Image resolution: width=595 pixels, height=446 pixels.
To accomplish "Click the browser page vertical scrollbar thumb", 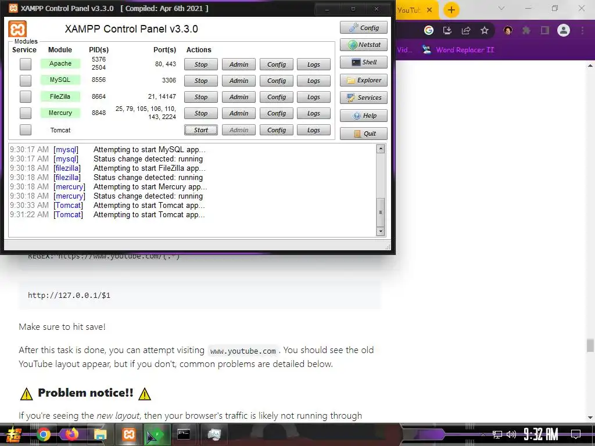I will pos(590,346).
